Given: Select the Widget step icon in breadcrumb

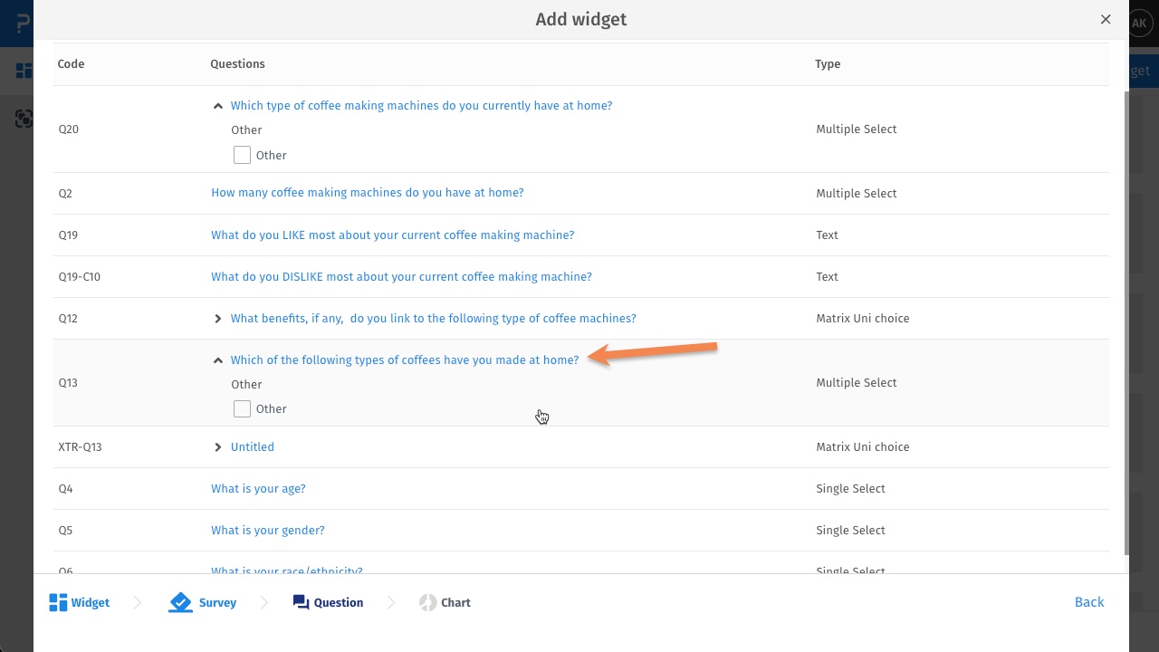Looking at the screenshot, I should (58, 601).
